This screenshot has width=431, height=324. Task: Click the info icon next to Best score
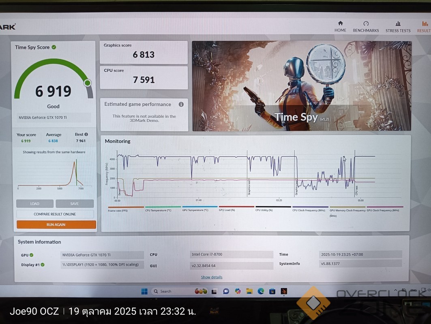[x=86, y=134]
